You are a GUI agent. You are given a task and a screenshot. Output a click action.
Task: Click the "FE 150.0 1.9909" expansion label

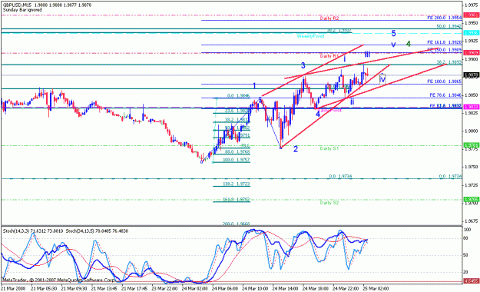pos(445,50)
